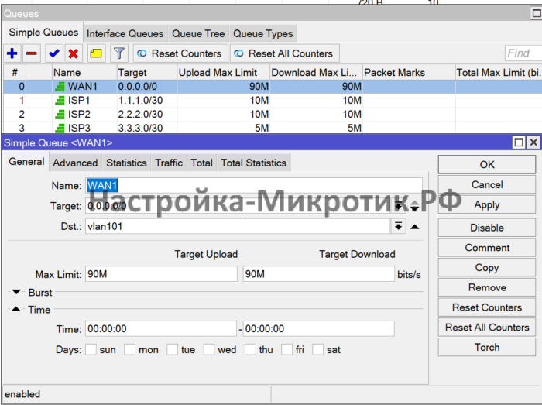Enable queue with the blue checkmark icon
Viewport: 542px width, 405px height.
pos(54,53)
